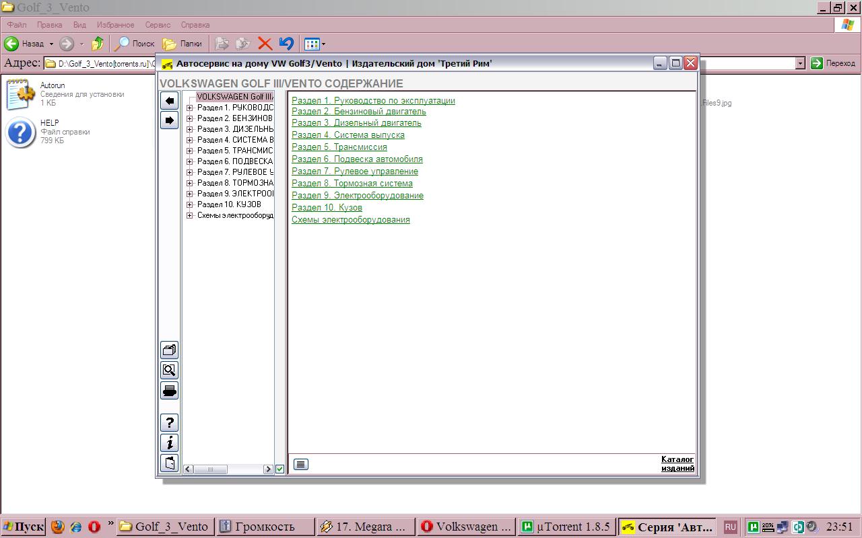This screenshot has height=538, width=862.
Task: Open link Раздел 8. Тормозная система
Action: (x=352, y=184)
